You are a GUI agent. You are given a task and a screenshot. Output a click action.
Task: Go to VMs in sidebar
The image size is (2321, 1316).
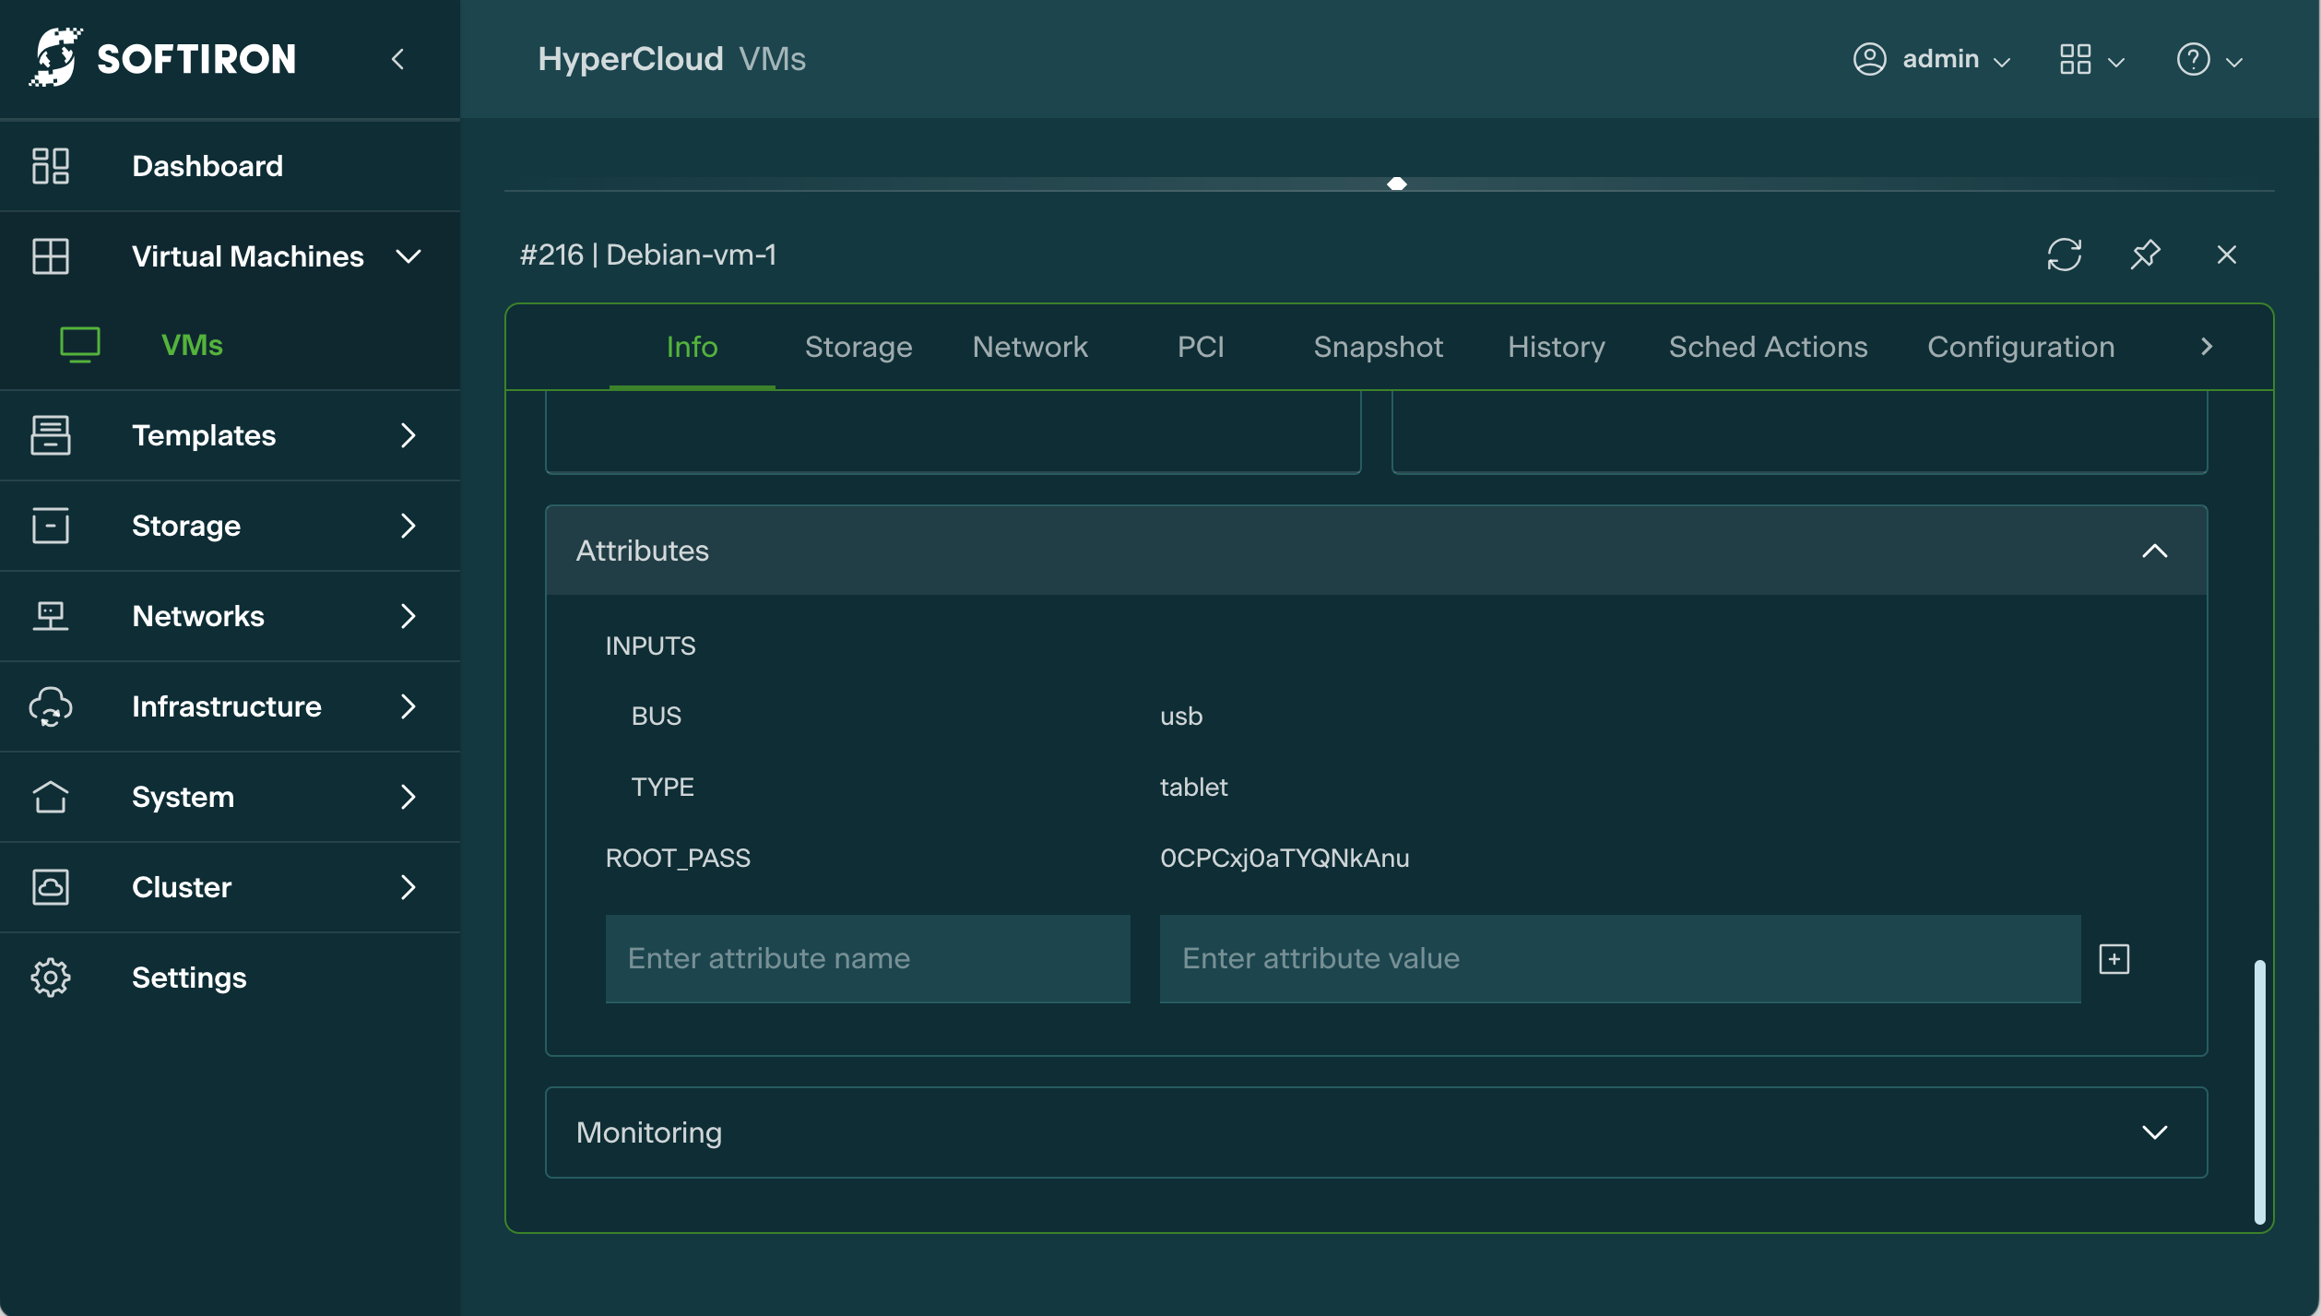coord(192,345)
